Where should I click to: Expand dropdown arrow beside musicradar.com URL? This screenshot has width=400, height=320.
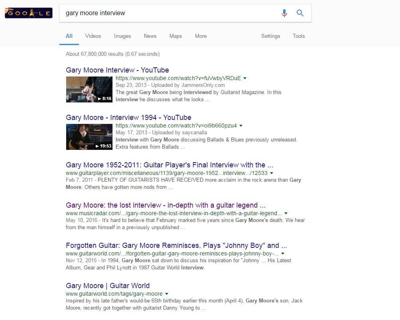tap(286, 214)
